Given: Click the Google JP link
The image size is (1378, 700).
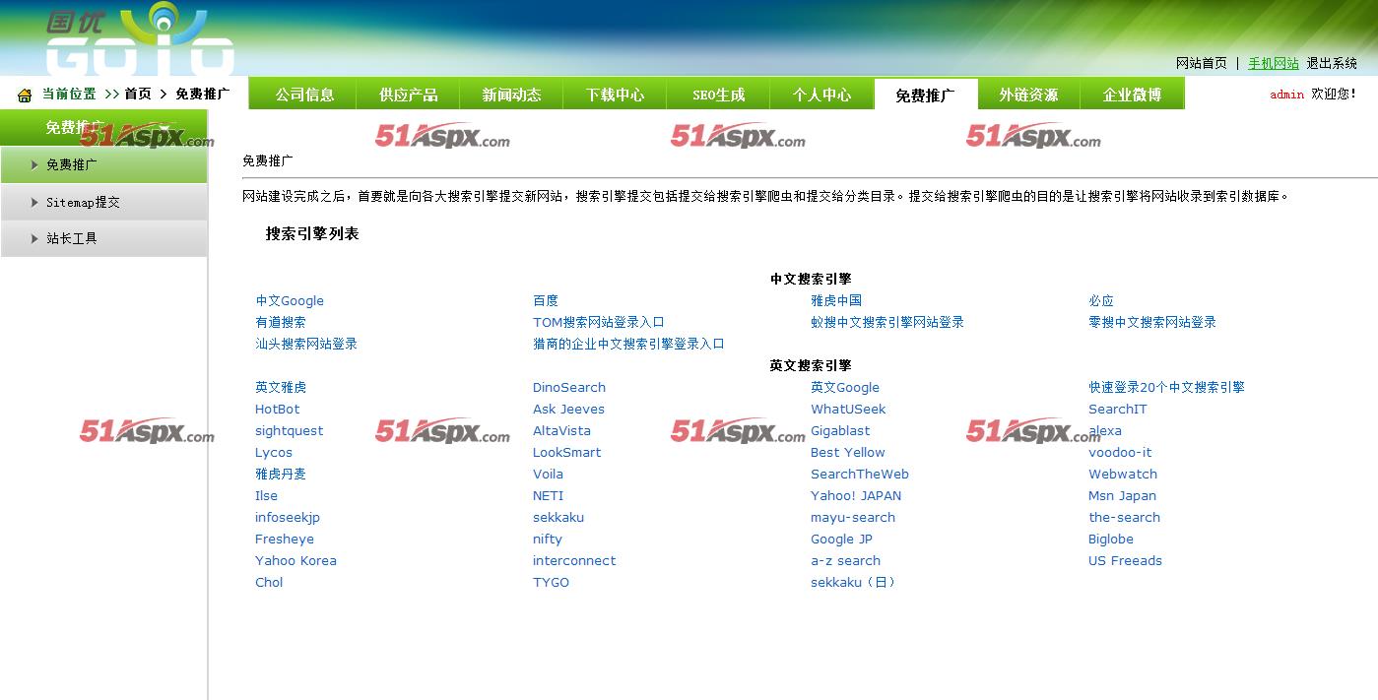Looking at the screenshot, I should click(x=841, y=540).
